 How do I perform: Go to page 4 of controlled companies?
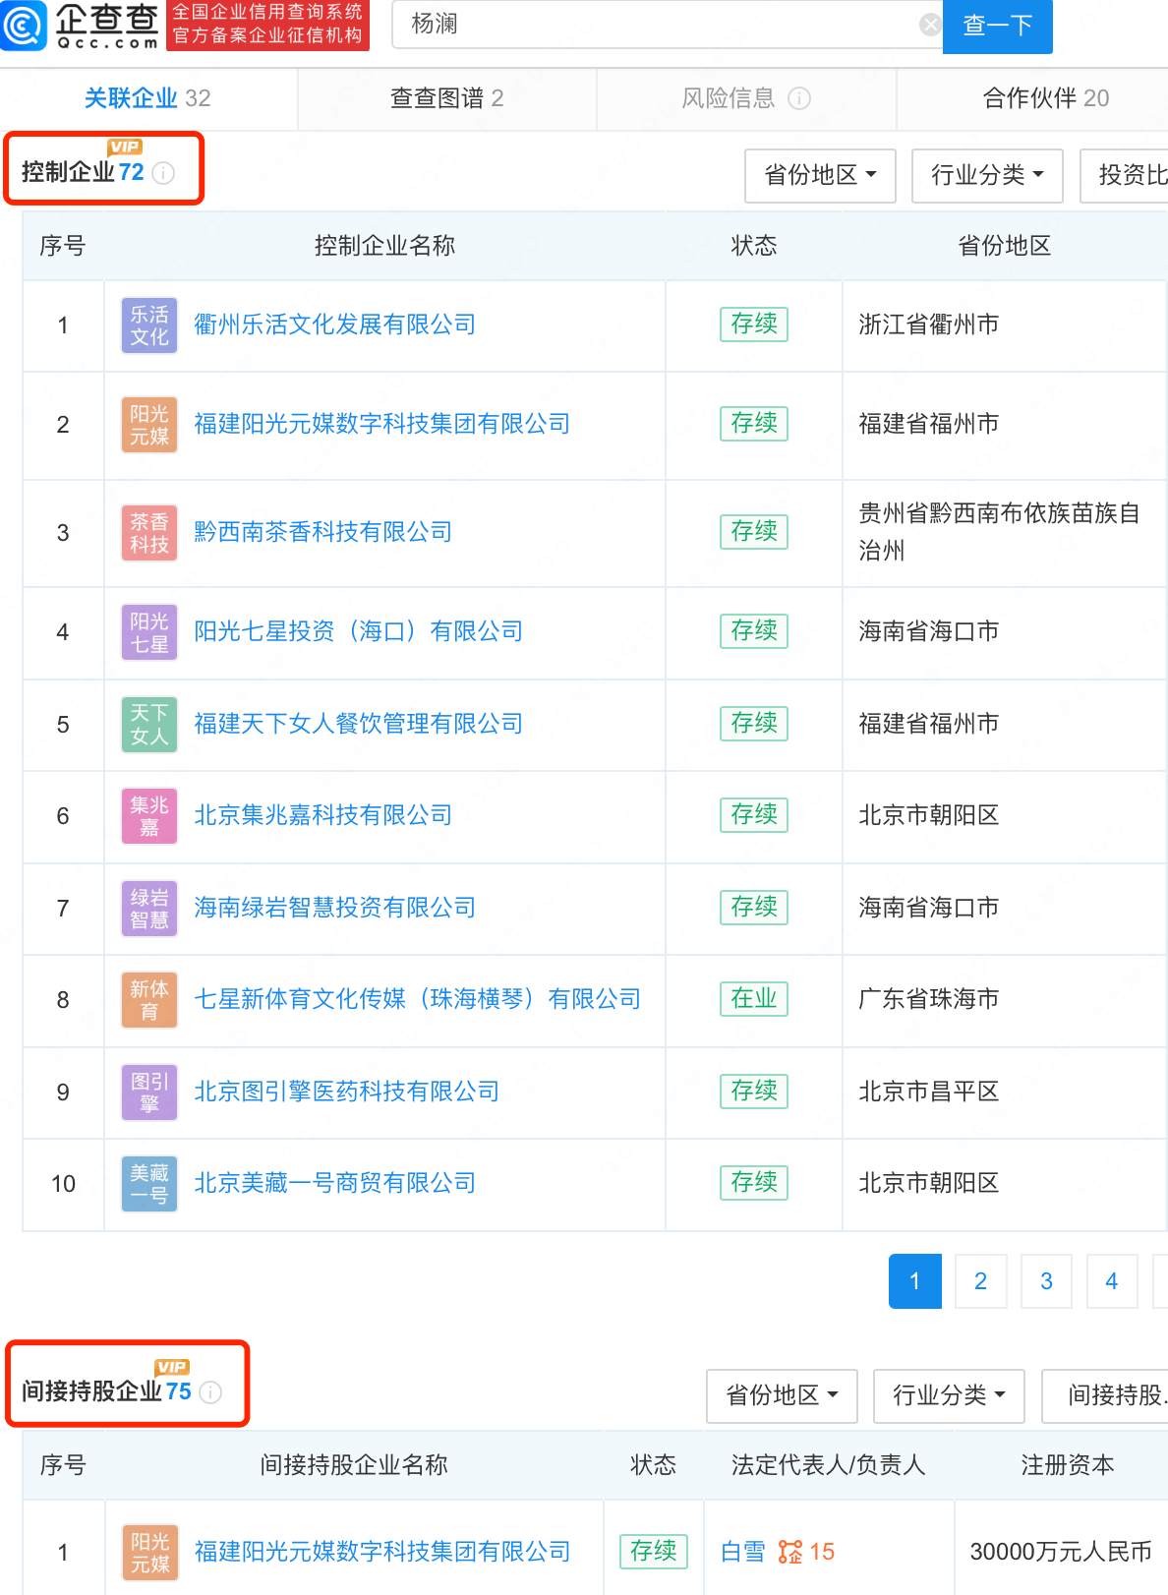coord(1112,1281)
